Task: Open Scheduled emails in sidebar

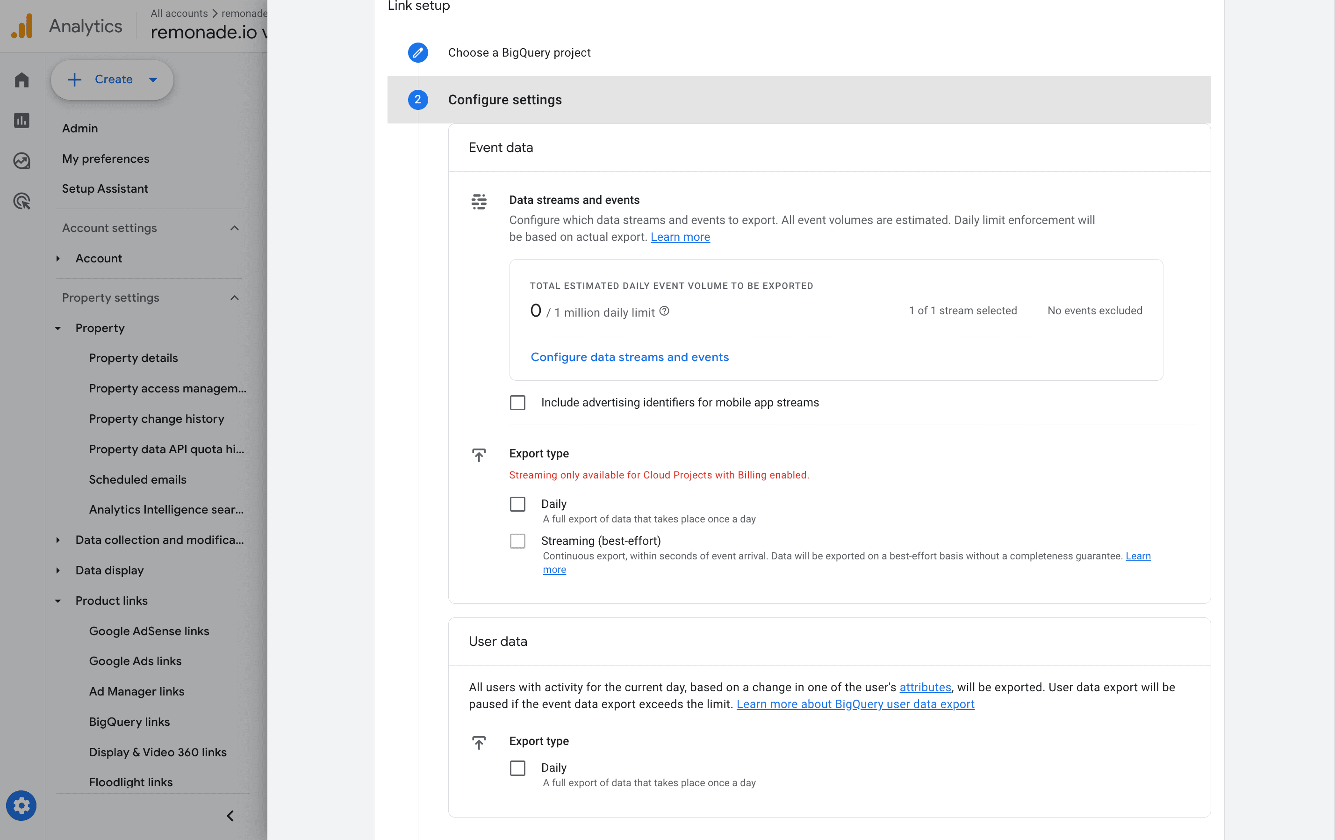Action: point(137,479)
